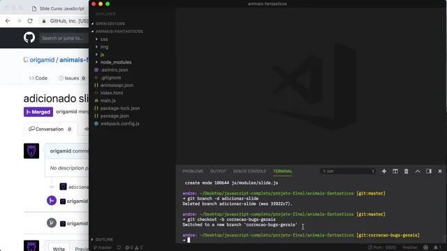Collapse the OPEN EDITORS section
This screenshot has height=251, width=447.
pyautogui.click(x=110, y=24)
